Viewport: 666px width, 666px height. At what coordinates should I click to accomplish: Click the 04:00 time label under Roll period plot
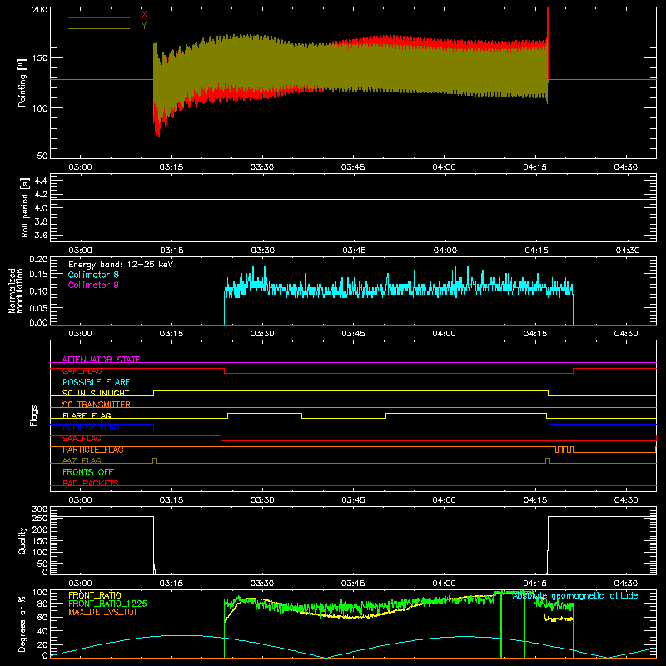pos(445,251)
